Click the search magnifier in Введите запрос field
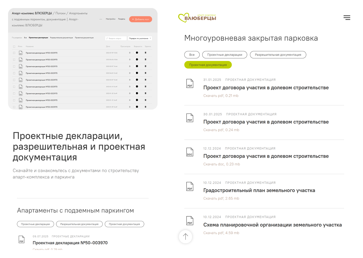This screenshot has height=258, width=363. point(107,38)
